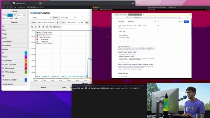Select the RV_GFCI_Outlets source
This screenshot has height=118, width=210.
(14, 65)
